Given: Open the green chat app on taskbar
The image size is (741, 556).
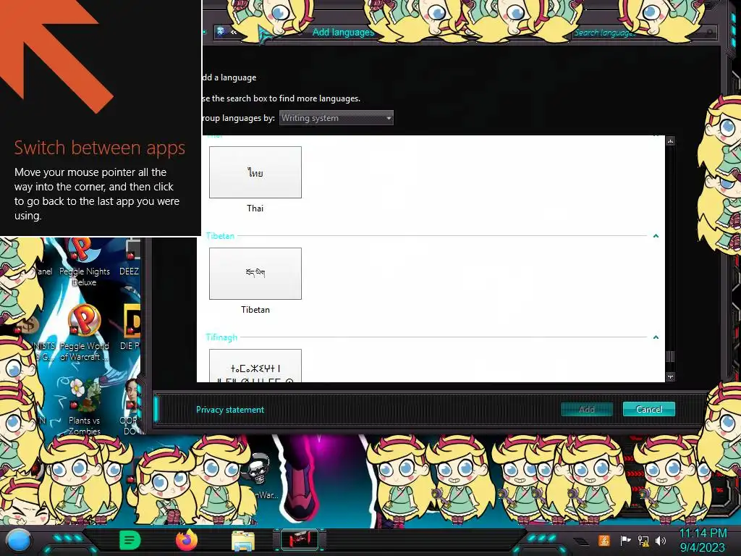Looking at the screenshot, I should click(130, 540).
